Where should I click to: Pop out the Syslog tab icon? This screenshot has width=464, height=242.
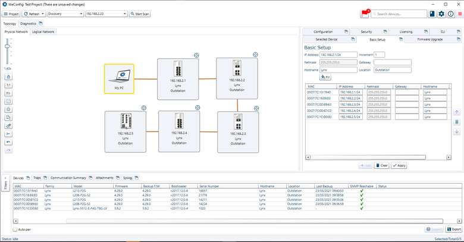pos(136,178)
